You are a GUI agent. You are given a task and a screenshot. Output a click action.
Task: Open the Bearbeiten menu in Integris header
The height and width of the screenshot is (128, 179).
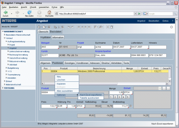coord(154,21)
